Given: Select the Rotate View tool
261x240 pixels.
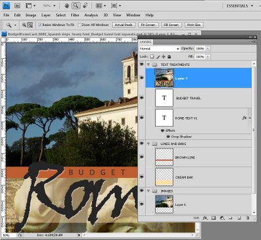Looking at the screenshot, I should coord(85,6).
